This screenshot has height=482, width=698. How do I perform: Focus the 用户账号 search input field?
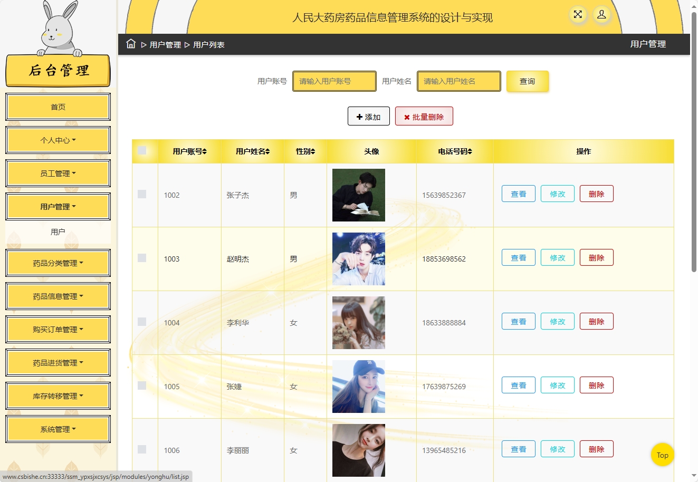click(334, 81)
